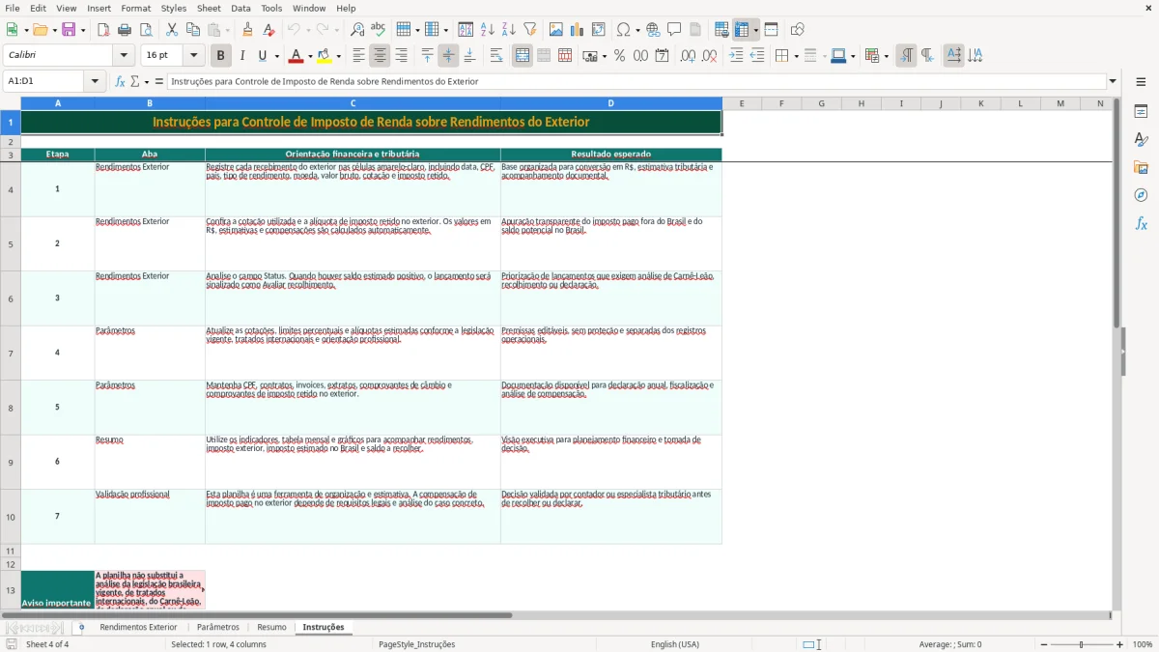Insert an image
Viewport: 1159px width, 652px height.
(x=556, y=30)
